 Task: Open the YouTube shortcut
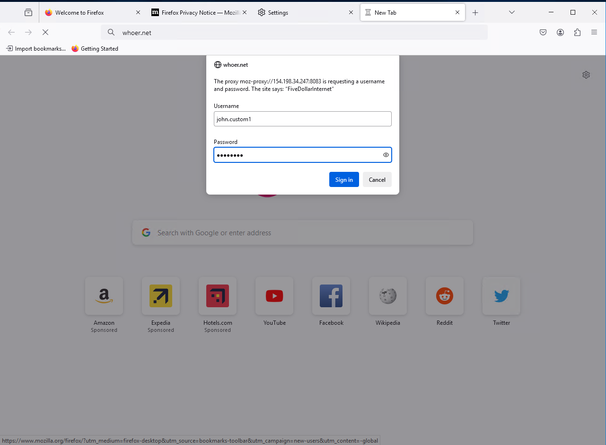tap(274, 296)
